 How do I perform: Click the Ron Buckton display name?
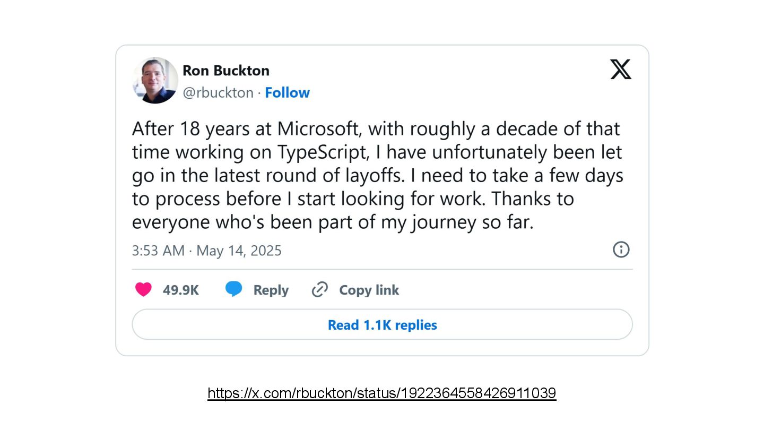225,71
